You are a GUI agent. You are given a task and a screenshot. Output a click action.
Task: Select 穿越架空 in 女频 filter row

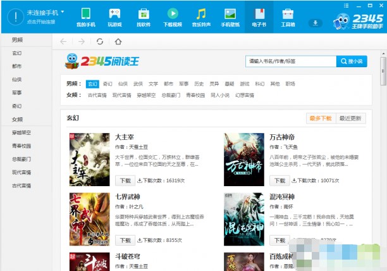[146, 95]
